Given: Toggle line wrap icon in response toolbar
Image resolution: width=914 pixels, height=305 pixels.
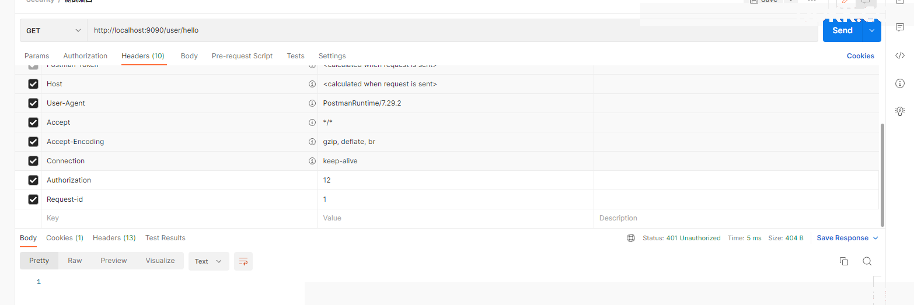Looking at the screenshot, I should pos(243,261).
